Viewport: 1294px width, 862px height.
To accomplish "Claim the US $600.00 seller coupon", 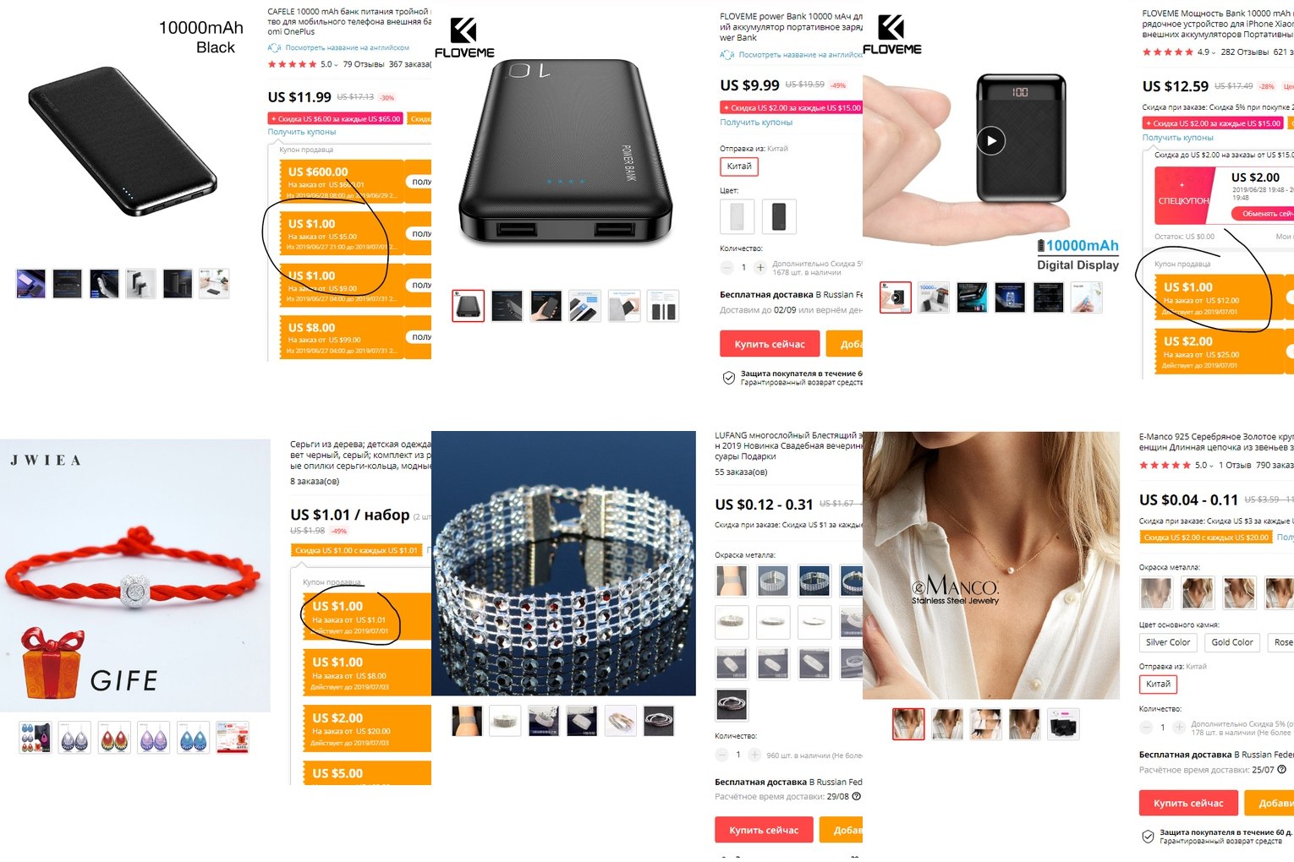I will (420, 182).
